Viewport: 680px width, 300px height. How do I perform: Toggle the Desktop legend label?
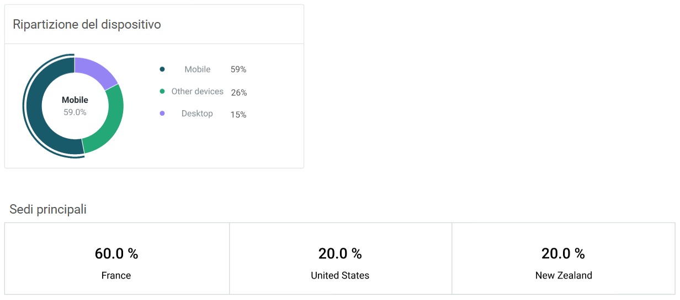(197, 113)
